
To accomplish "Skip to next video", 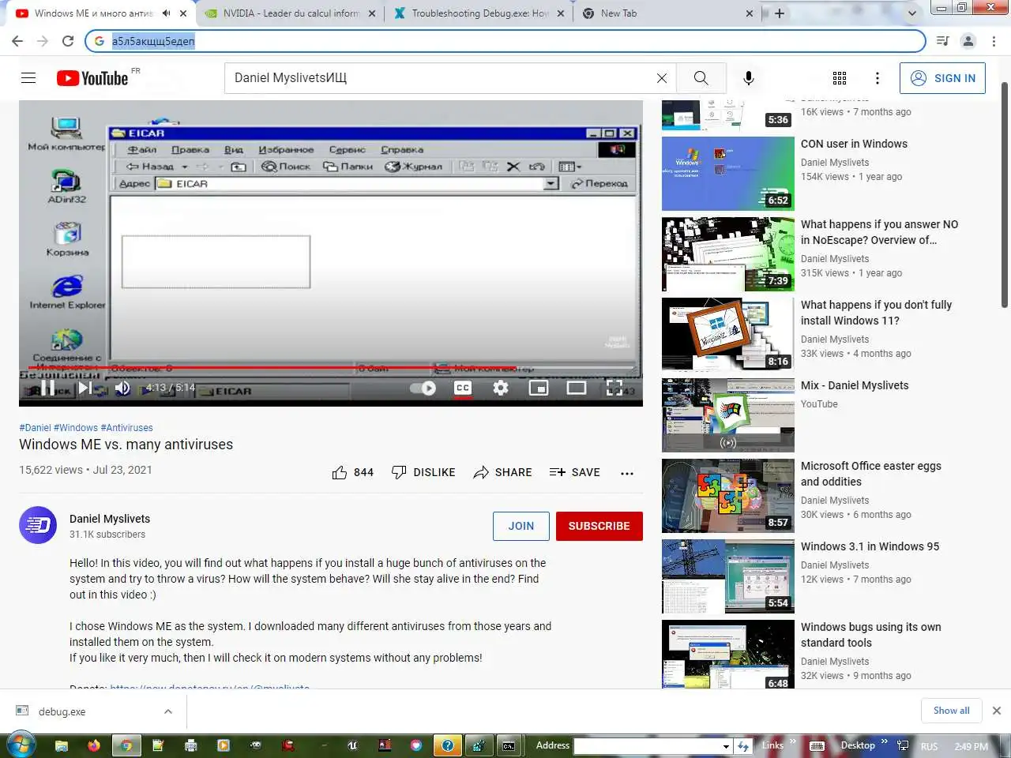I will point(85,388).
